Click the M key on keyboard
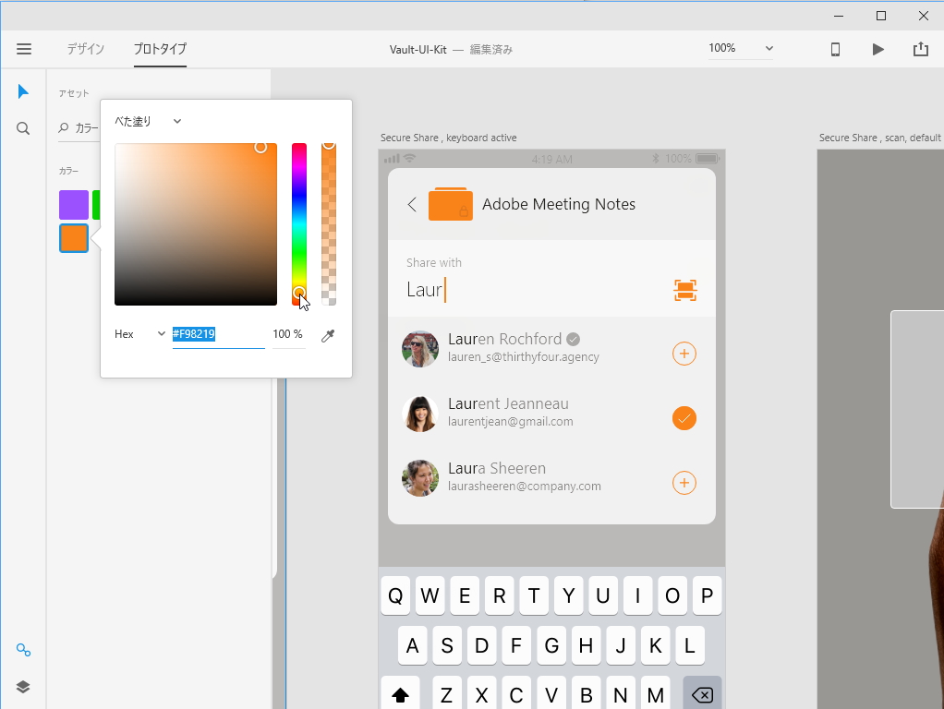The height and width of the screenshot is (709, 944). pos(656,693)
